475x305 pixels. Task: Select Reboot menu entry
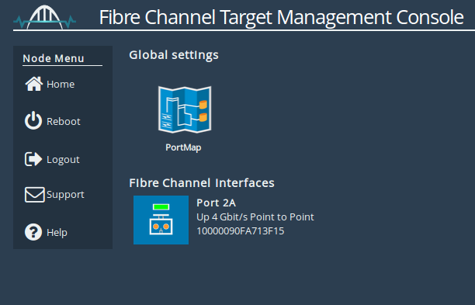[64, 121]
